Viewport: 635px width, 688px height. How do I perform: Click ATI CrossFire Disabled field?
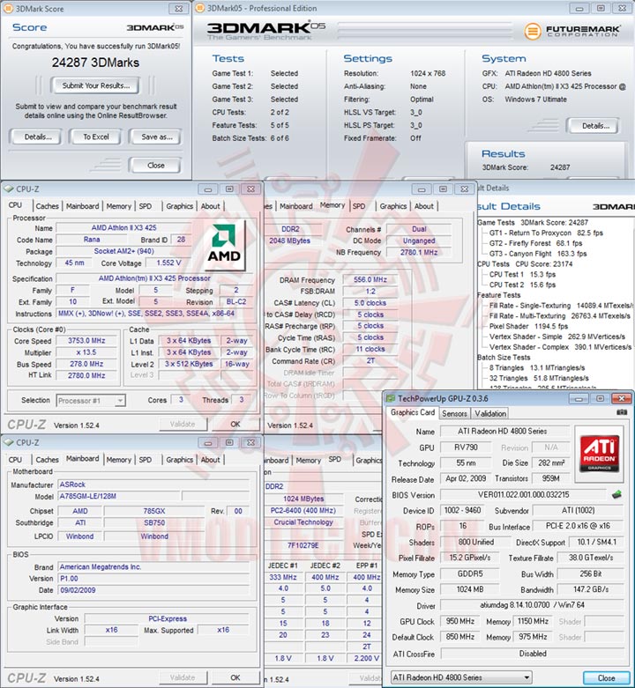pos(532,654)
